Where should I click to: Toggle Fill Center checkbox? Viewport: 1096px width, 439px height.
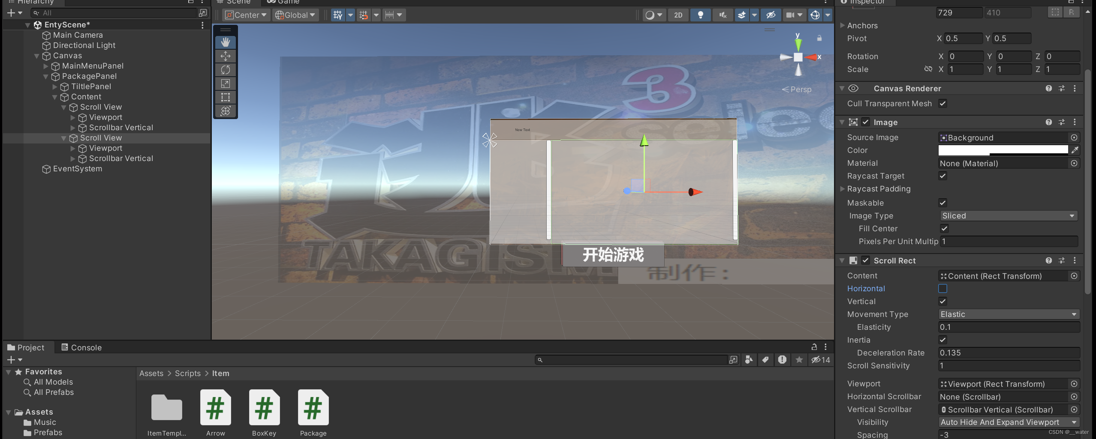coord(944,228)
